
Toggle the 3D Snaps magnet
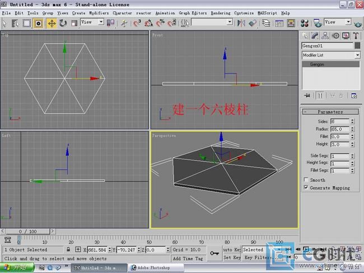click(137, 23)
